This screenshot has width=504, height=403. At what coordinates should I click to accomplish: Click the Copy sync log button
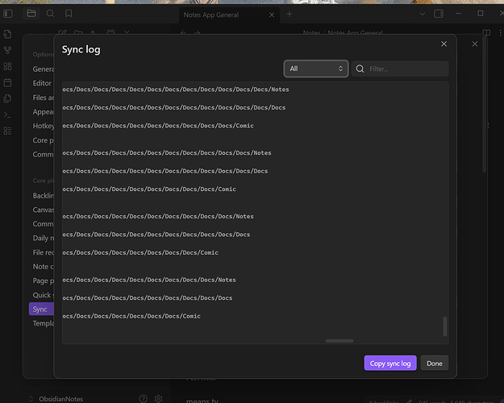click(390, 364)
